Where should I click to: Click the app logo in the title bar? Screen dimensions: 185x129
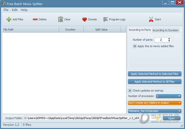click(4, 4)
